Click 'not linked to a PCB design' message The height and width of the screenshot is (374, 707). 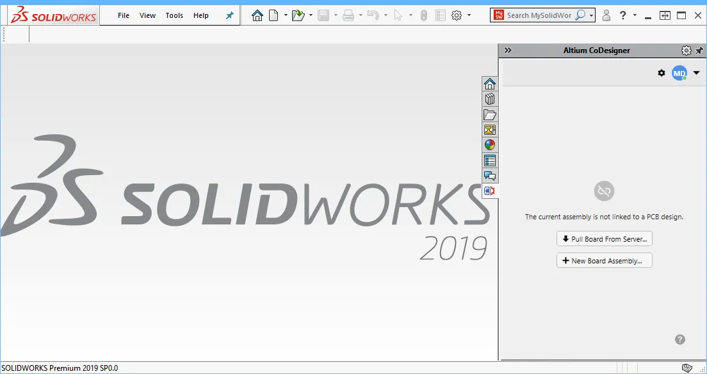[x=604, y=217]
